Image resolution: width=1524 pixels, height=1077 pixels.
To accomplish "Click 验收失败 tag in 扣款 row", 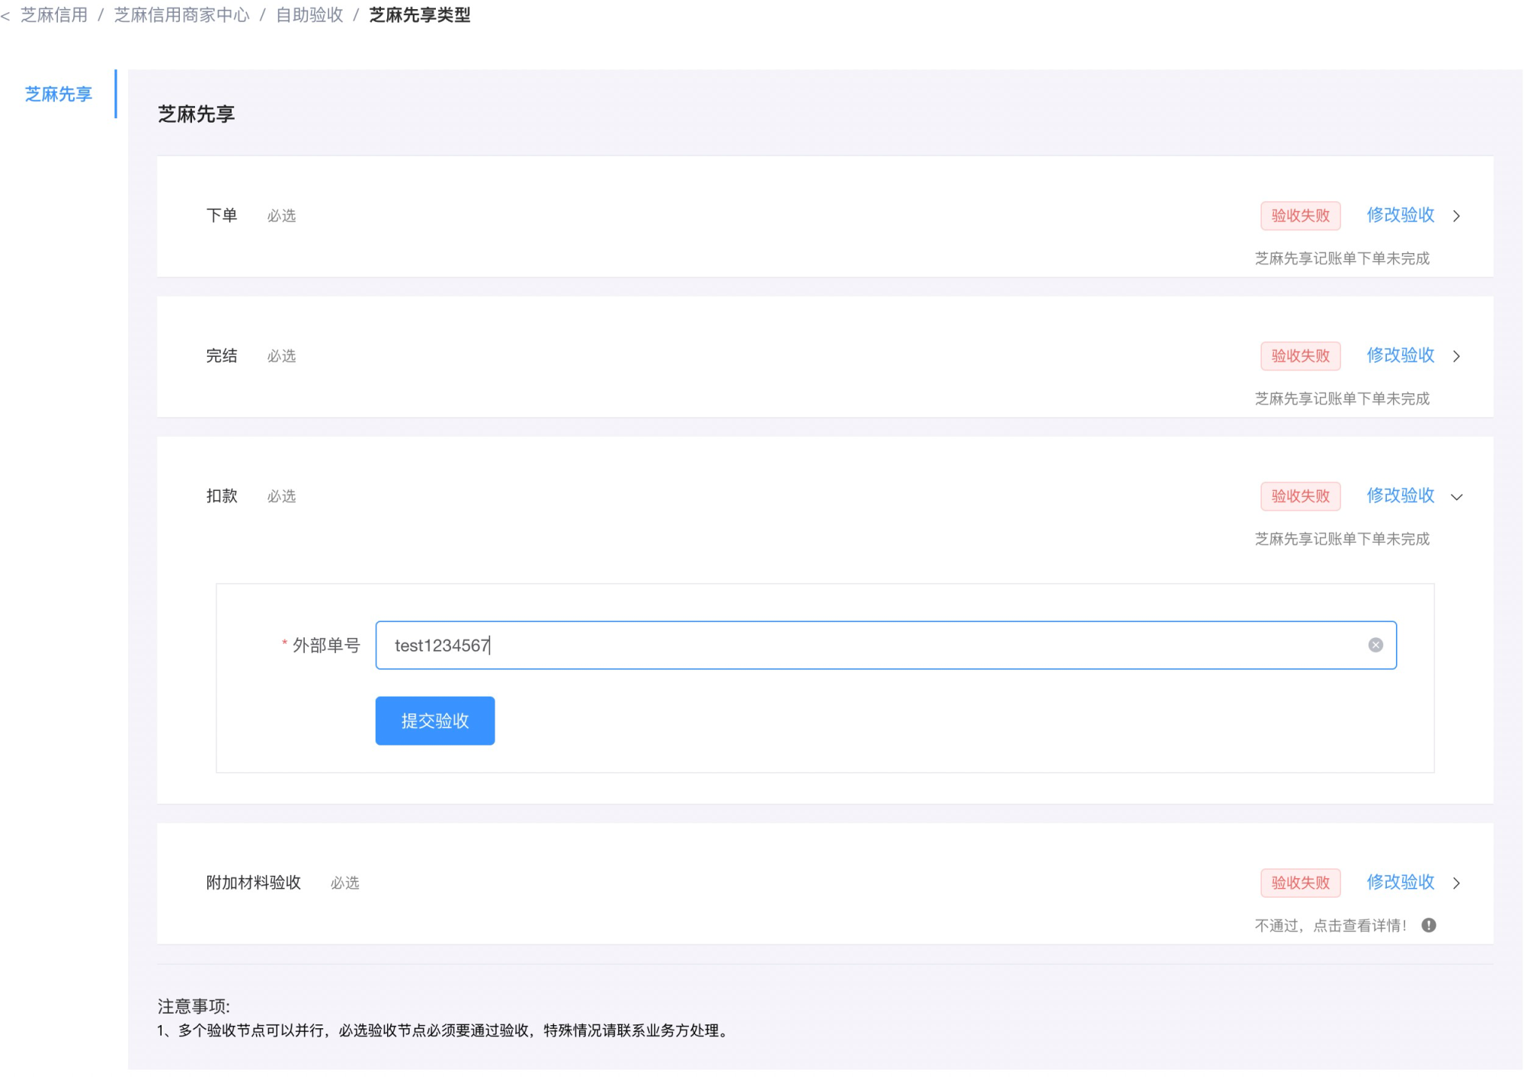I will (x=1300, y=496).
